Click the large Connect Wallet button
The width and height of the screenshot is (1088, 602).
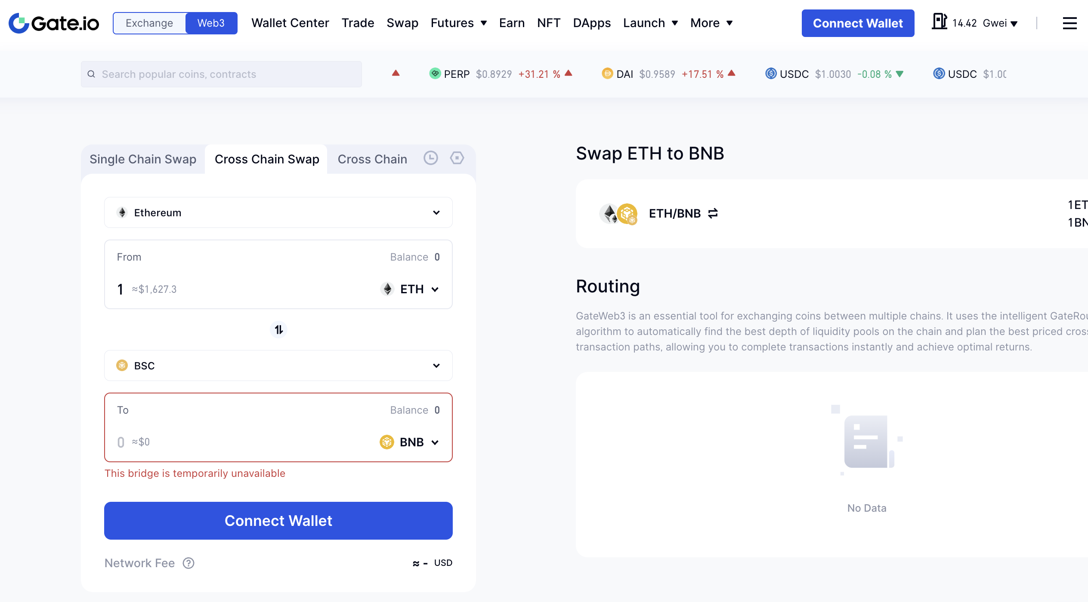coord(278,521)
